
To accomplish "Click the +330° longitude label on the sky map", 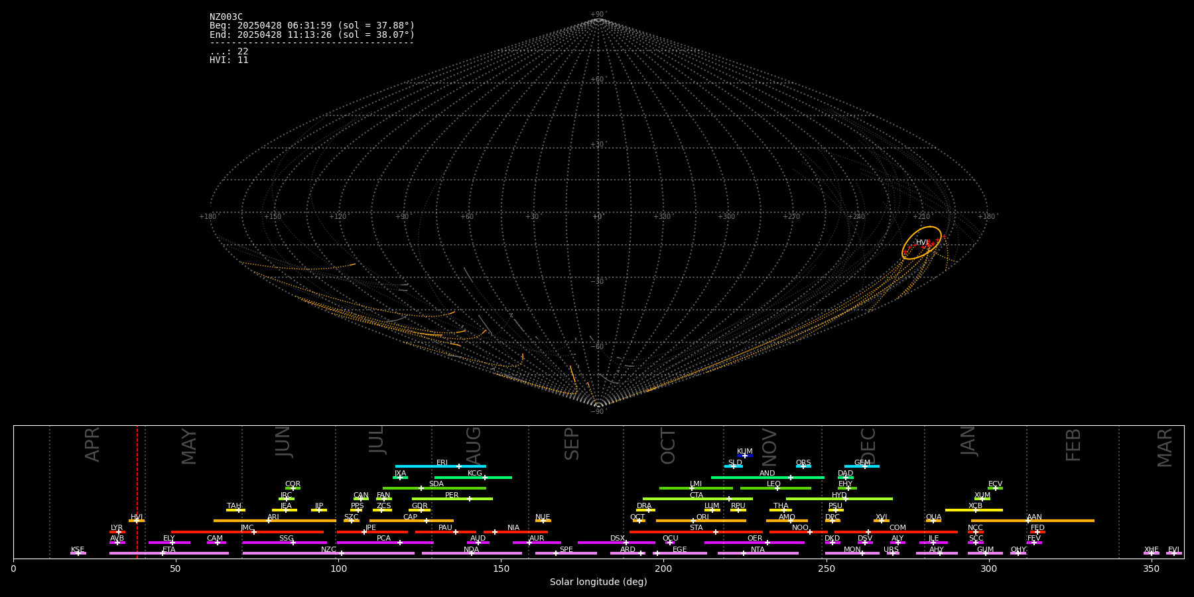I will 662,217.
